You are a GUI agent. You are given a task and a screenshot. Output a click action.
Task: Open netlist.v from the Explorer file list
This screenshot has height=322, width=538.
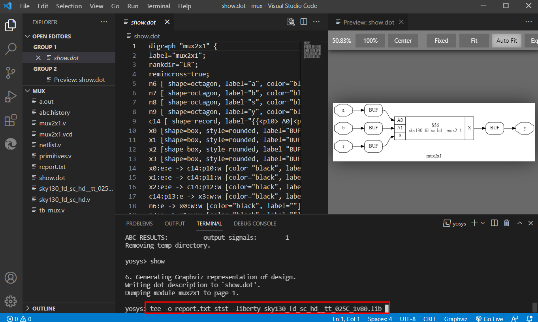click(x=50, y=145)
